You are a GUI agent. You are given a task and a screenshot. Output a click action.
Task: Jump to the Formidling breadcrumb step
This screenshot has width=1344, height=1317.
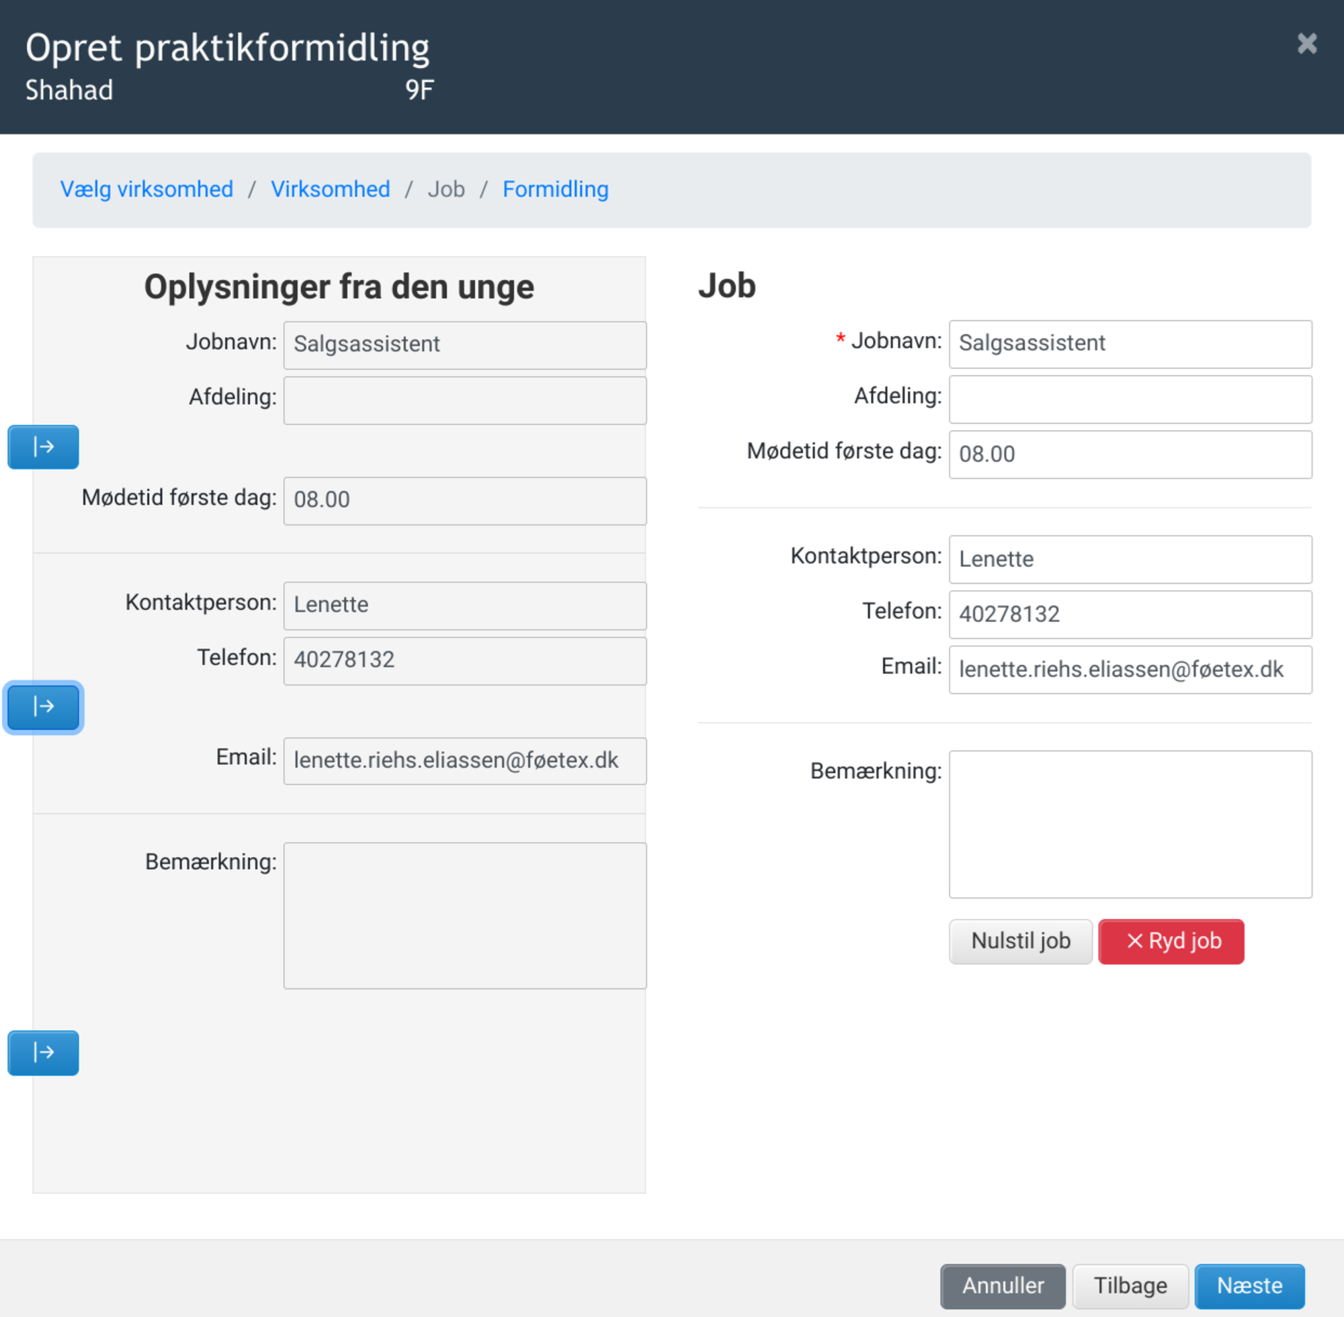point(555,189)
